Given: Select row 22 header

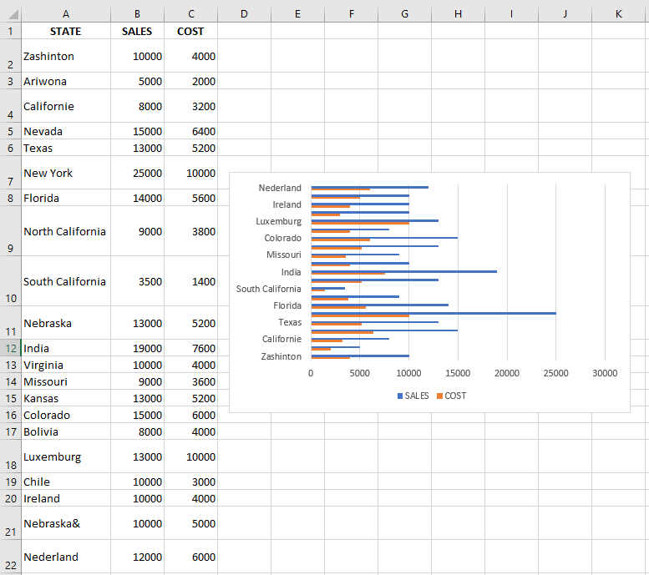Looking at the screenshot, I should click(10, 557).
